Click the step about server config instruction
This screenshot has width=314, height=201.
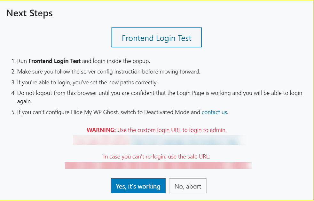[x=109, y=72]
